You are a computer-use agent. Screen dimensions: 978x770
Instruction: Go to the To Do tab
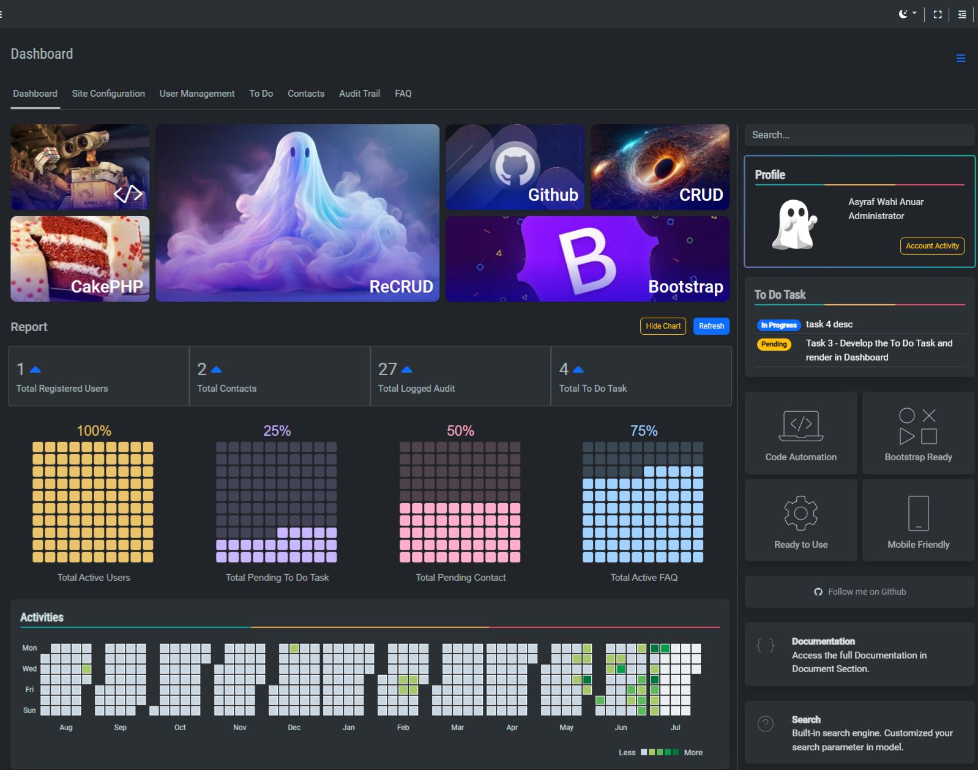tap(261, 94)
